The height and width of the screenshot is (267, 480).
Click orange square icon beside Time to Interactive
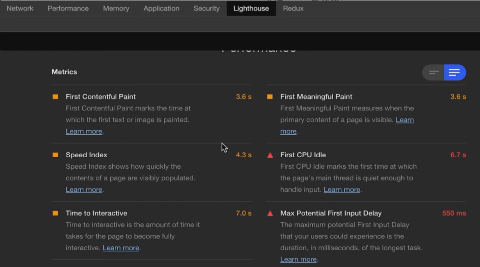tap(55, 213)
